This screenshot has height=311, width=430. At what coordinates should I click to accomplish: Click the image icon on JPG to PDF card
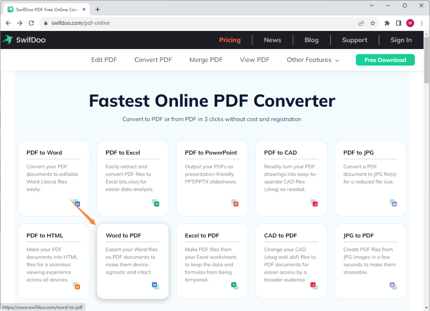pyautogui.click(x=393, y=286)
